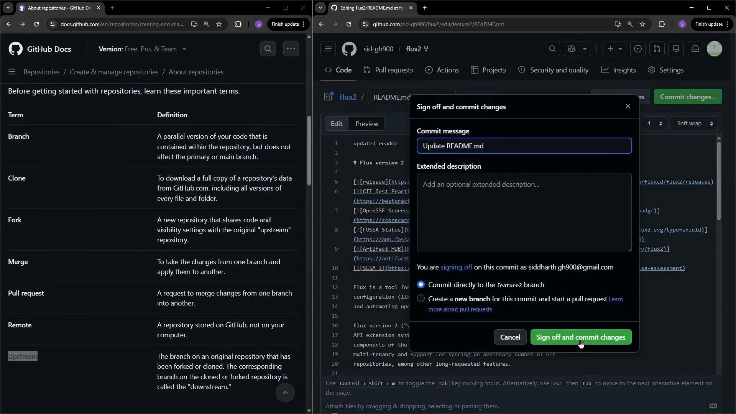Close the Sign off and commit dialog
The height and width of the screenshot is (414, 736).
[x=628, y=106]
